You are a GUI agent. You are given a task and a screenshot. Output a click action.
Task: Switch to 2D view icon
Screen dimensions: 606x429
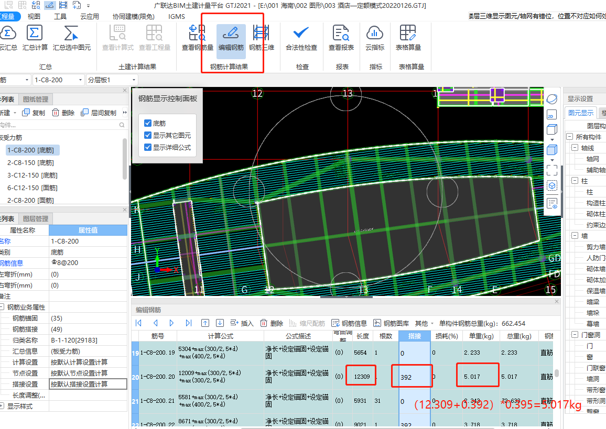click(x=552, y=115)
